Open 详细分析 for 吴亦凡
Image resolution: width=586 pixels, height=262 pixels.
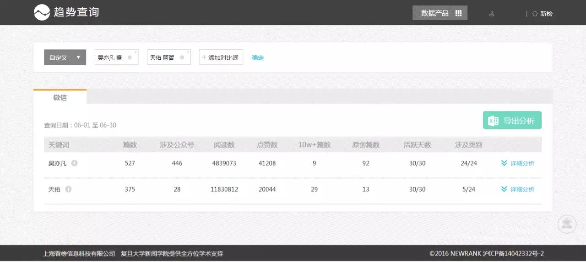tap(522, 163)
